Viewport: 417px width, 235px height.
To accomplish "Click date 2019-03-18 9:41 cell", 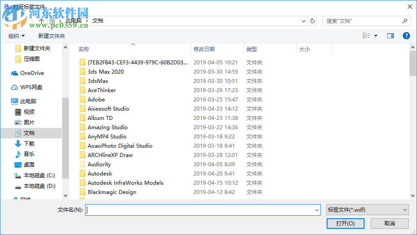I will (214, 146).
